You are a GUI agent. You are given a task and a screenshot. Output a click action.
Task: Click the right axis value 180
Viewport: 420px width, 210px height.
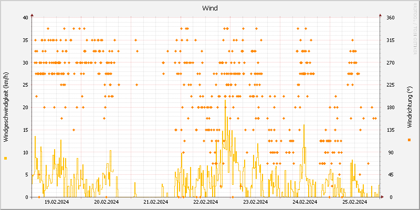[391, 108]
